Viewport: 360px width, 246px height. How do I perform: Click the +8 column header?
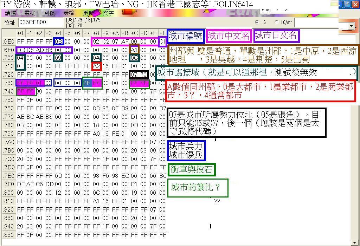[x=96, y=33]
